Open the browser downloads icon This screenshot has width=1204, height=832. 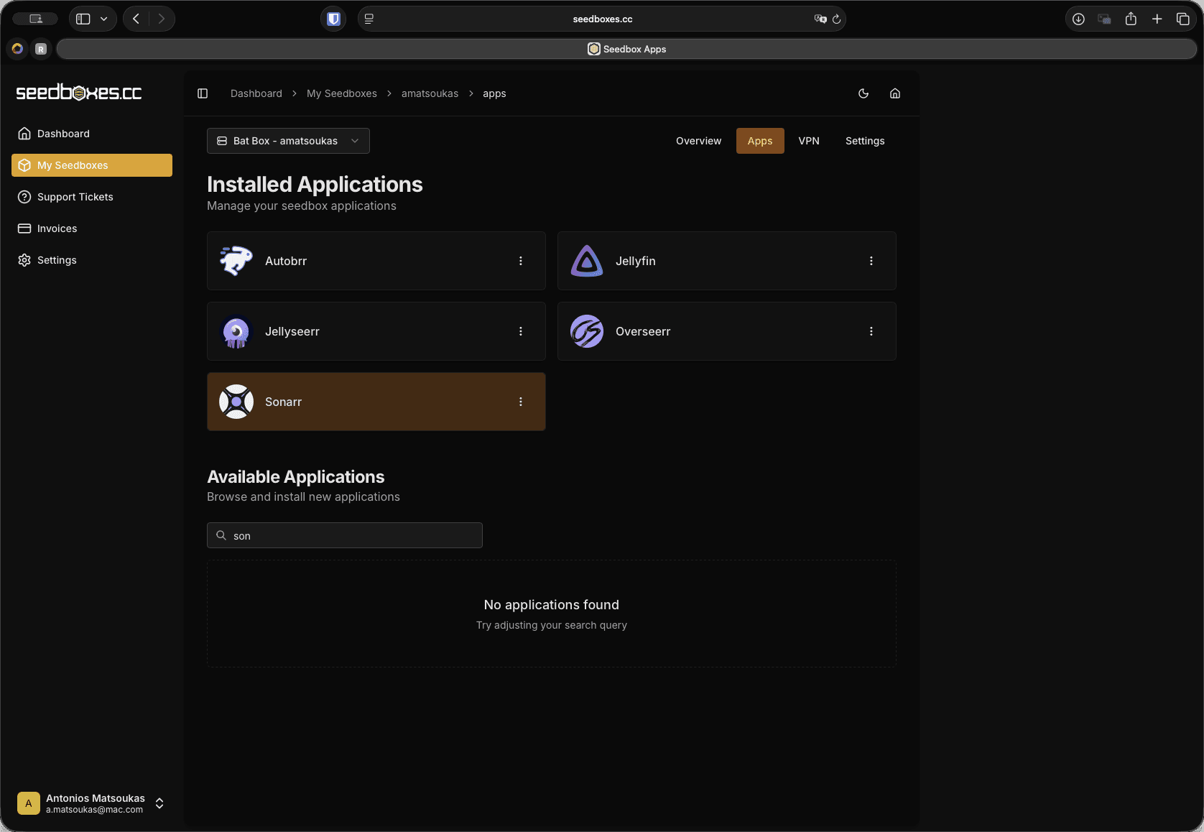point(1078,19)
